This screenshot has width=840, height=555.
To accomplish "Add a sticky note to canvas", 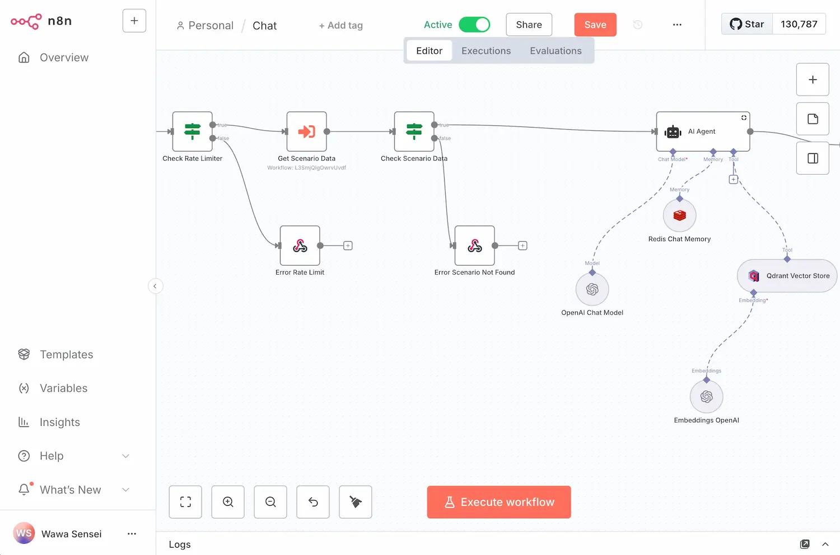I will click(813, 119).
